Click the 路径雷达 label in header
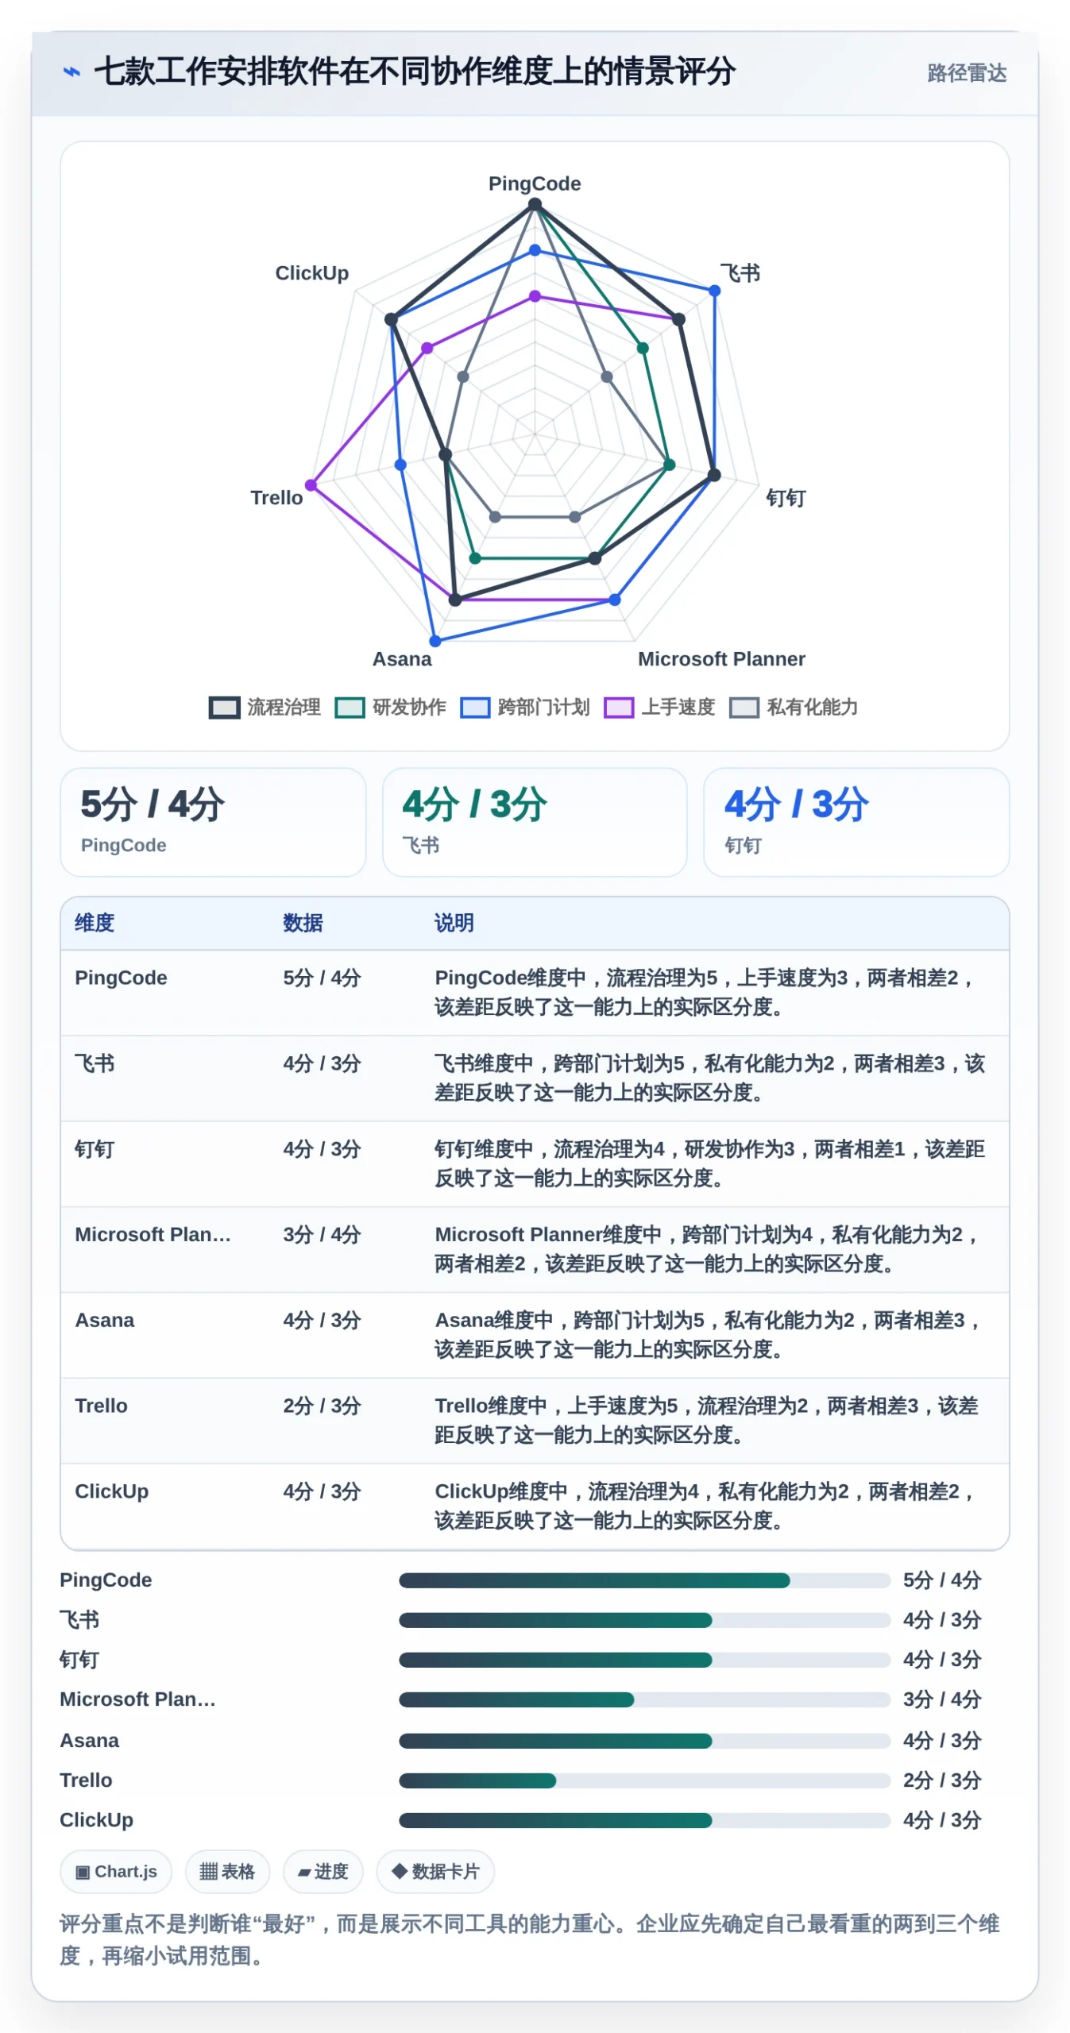Image resolution: width=1070 pixels, height=2033 pixels. coord(966,73)
